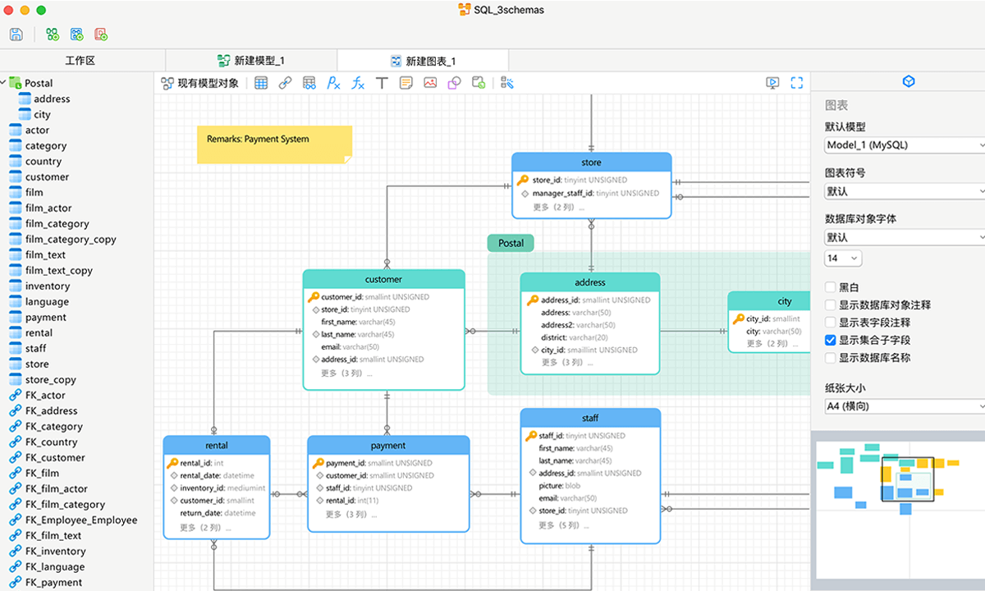The height and width of the screenshot is (591, 985).
Task: Click the rental table header
Action: 217,446
